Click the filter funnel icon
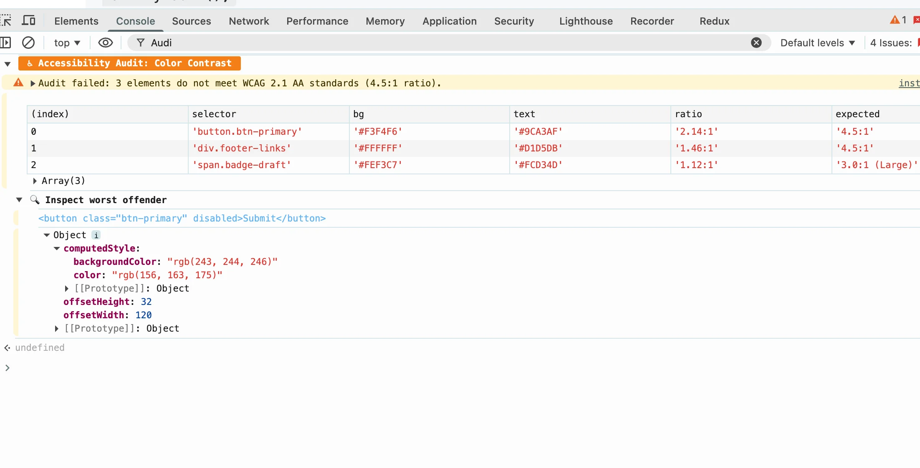The width and height of the screenshot is (920, 468). [x=141, y=43]
